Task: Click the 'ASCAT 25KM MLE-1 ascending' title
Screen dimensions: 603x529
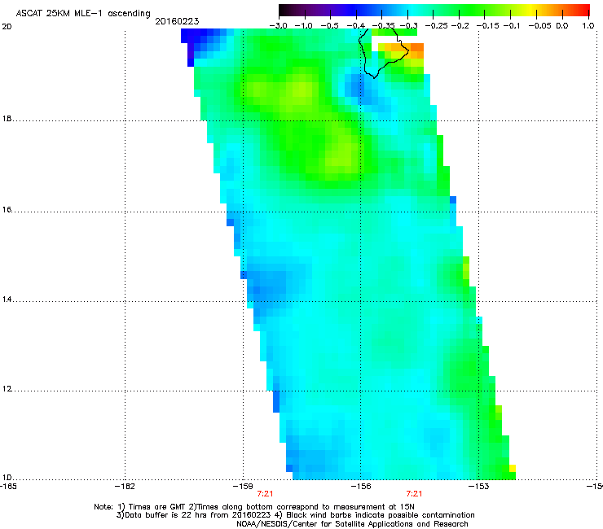Action: pyautogui.click(x=83, y=14)
